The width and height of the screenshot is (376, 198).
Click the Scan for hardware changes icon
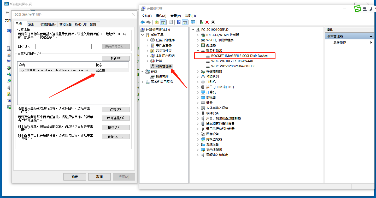[x=193, y=22]
